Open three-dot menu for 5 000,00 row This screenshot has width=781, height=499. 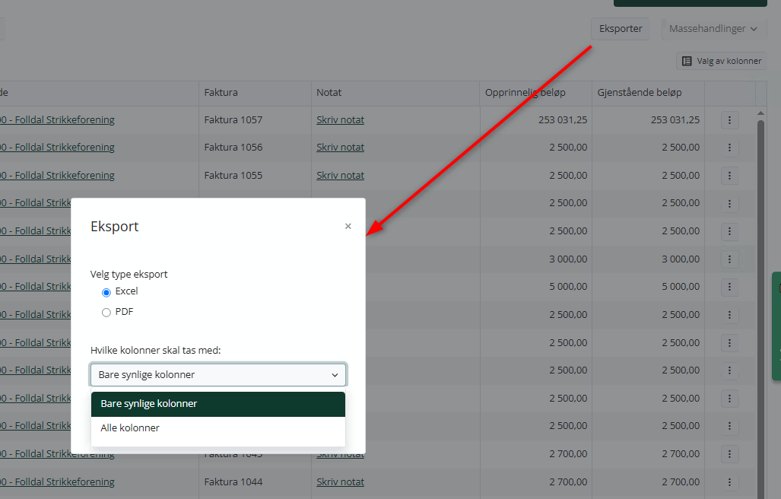730,287
